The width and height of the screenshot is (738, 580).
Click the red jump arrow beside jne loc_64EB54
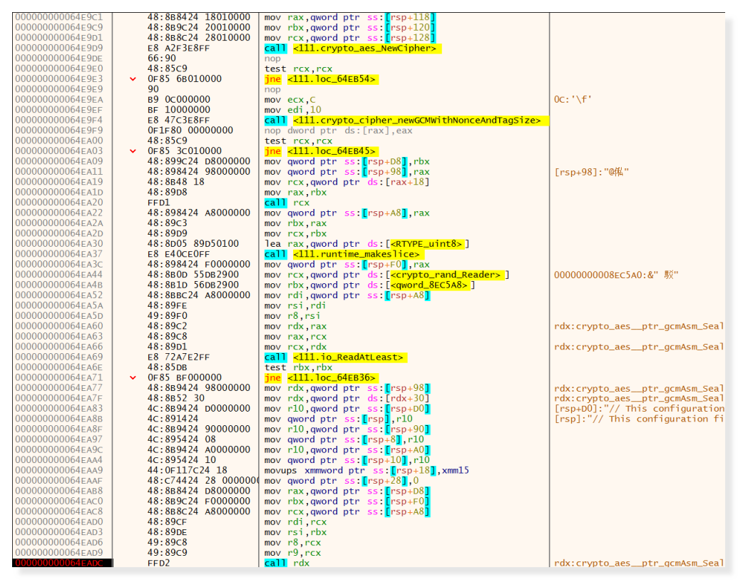click(133, 79)
